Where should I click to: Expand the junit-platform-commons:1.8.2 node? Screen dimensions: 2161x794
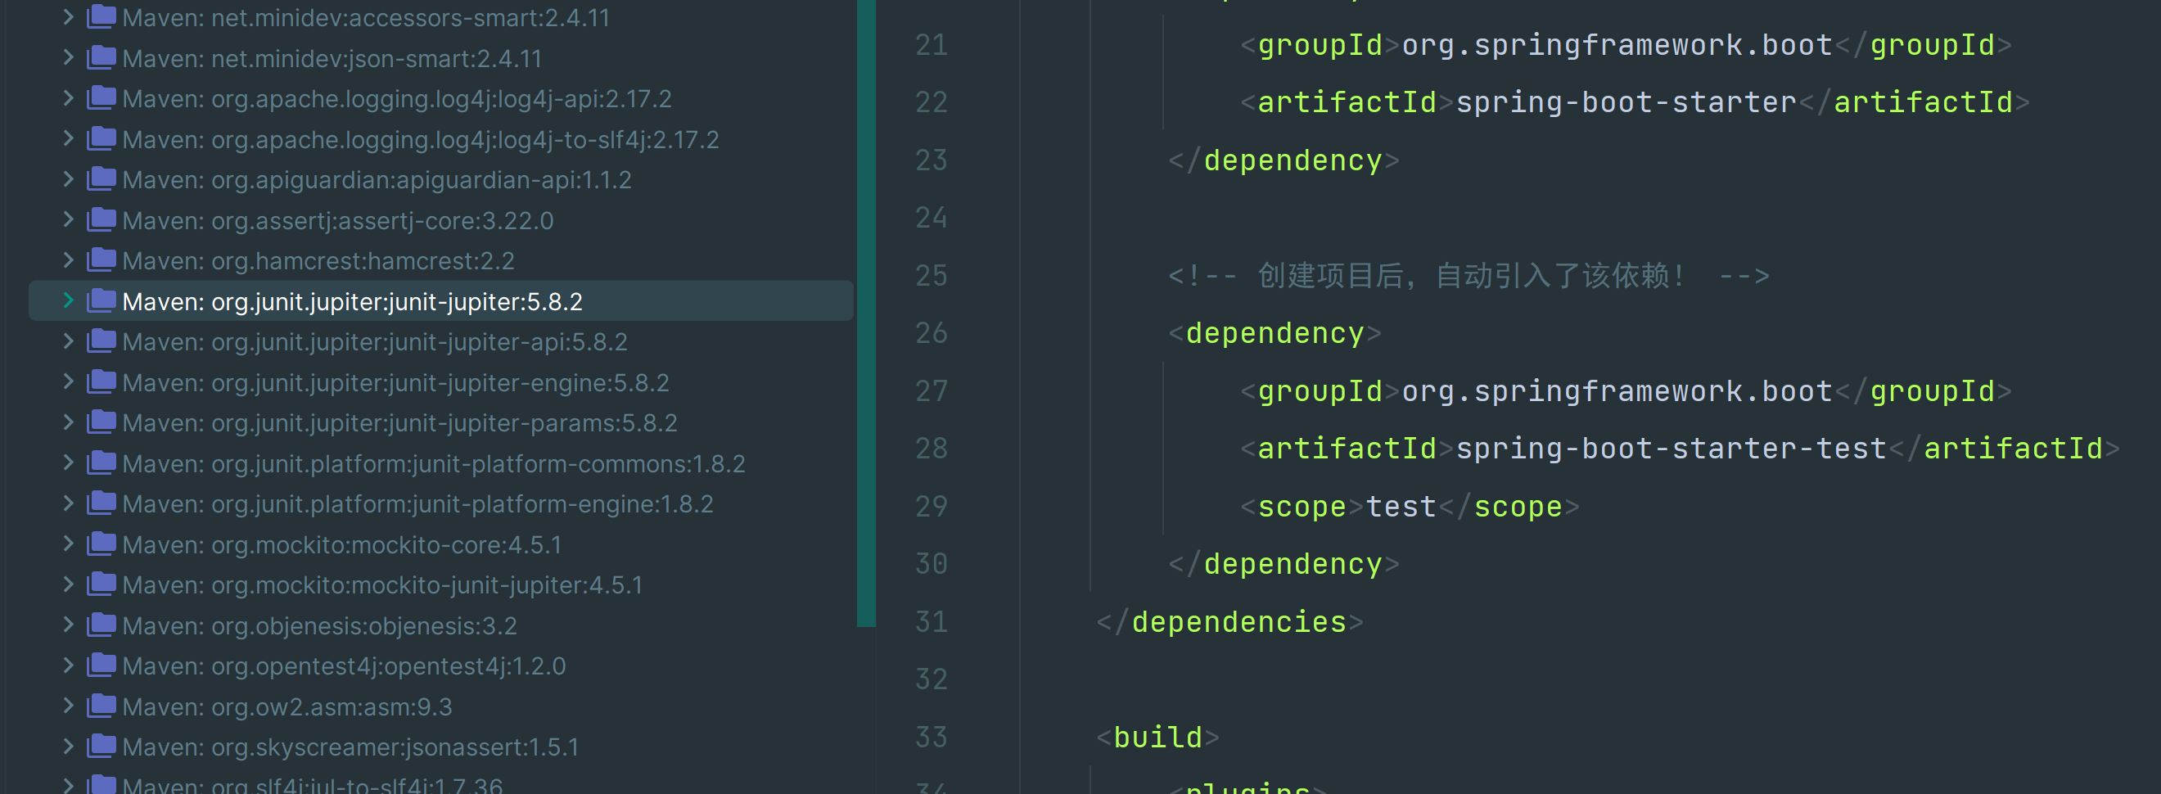[x=69, y=462]
